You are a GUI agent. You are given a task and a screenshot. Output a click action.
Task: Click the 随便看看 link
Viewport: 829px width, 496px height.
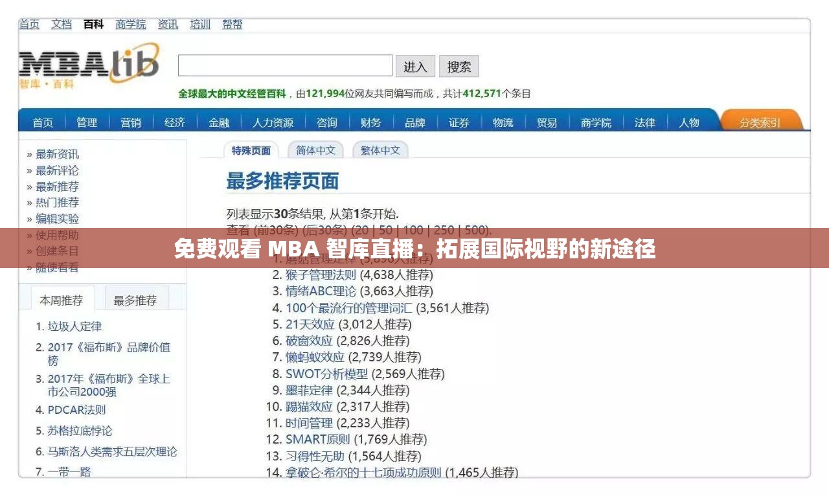[x=57, y=267]
